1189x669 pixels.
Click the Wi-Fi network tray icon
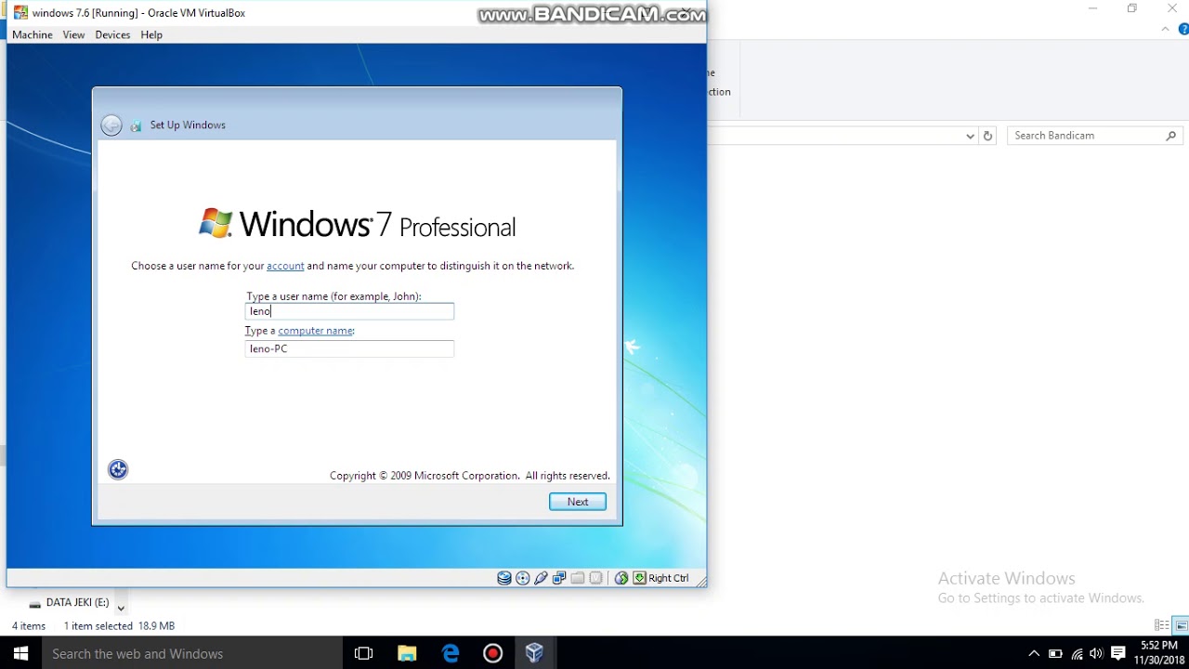pos(1077,653)
